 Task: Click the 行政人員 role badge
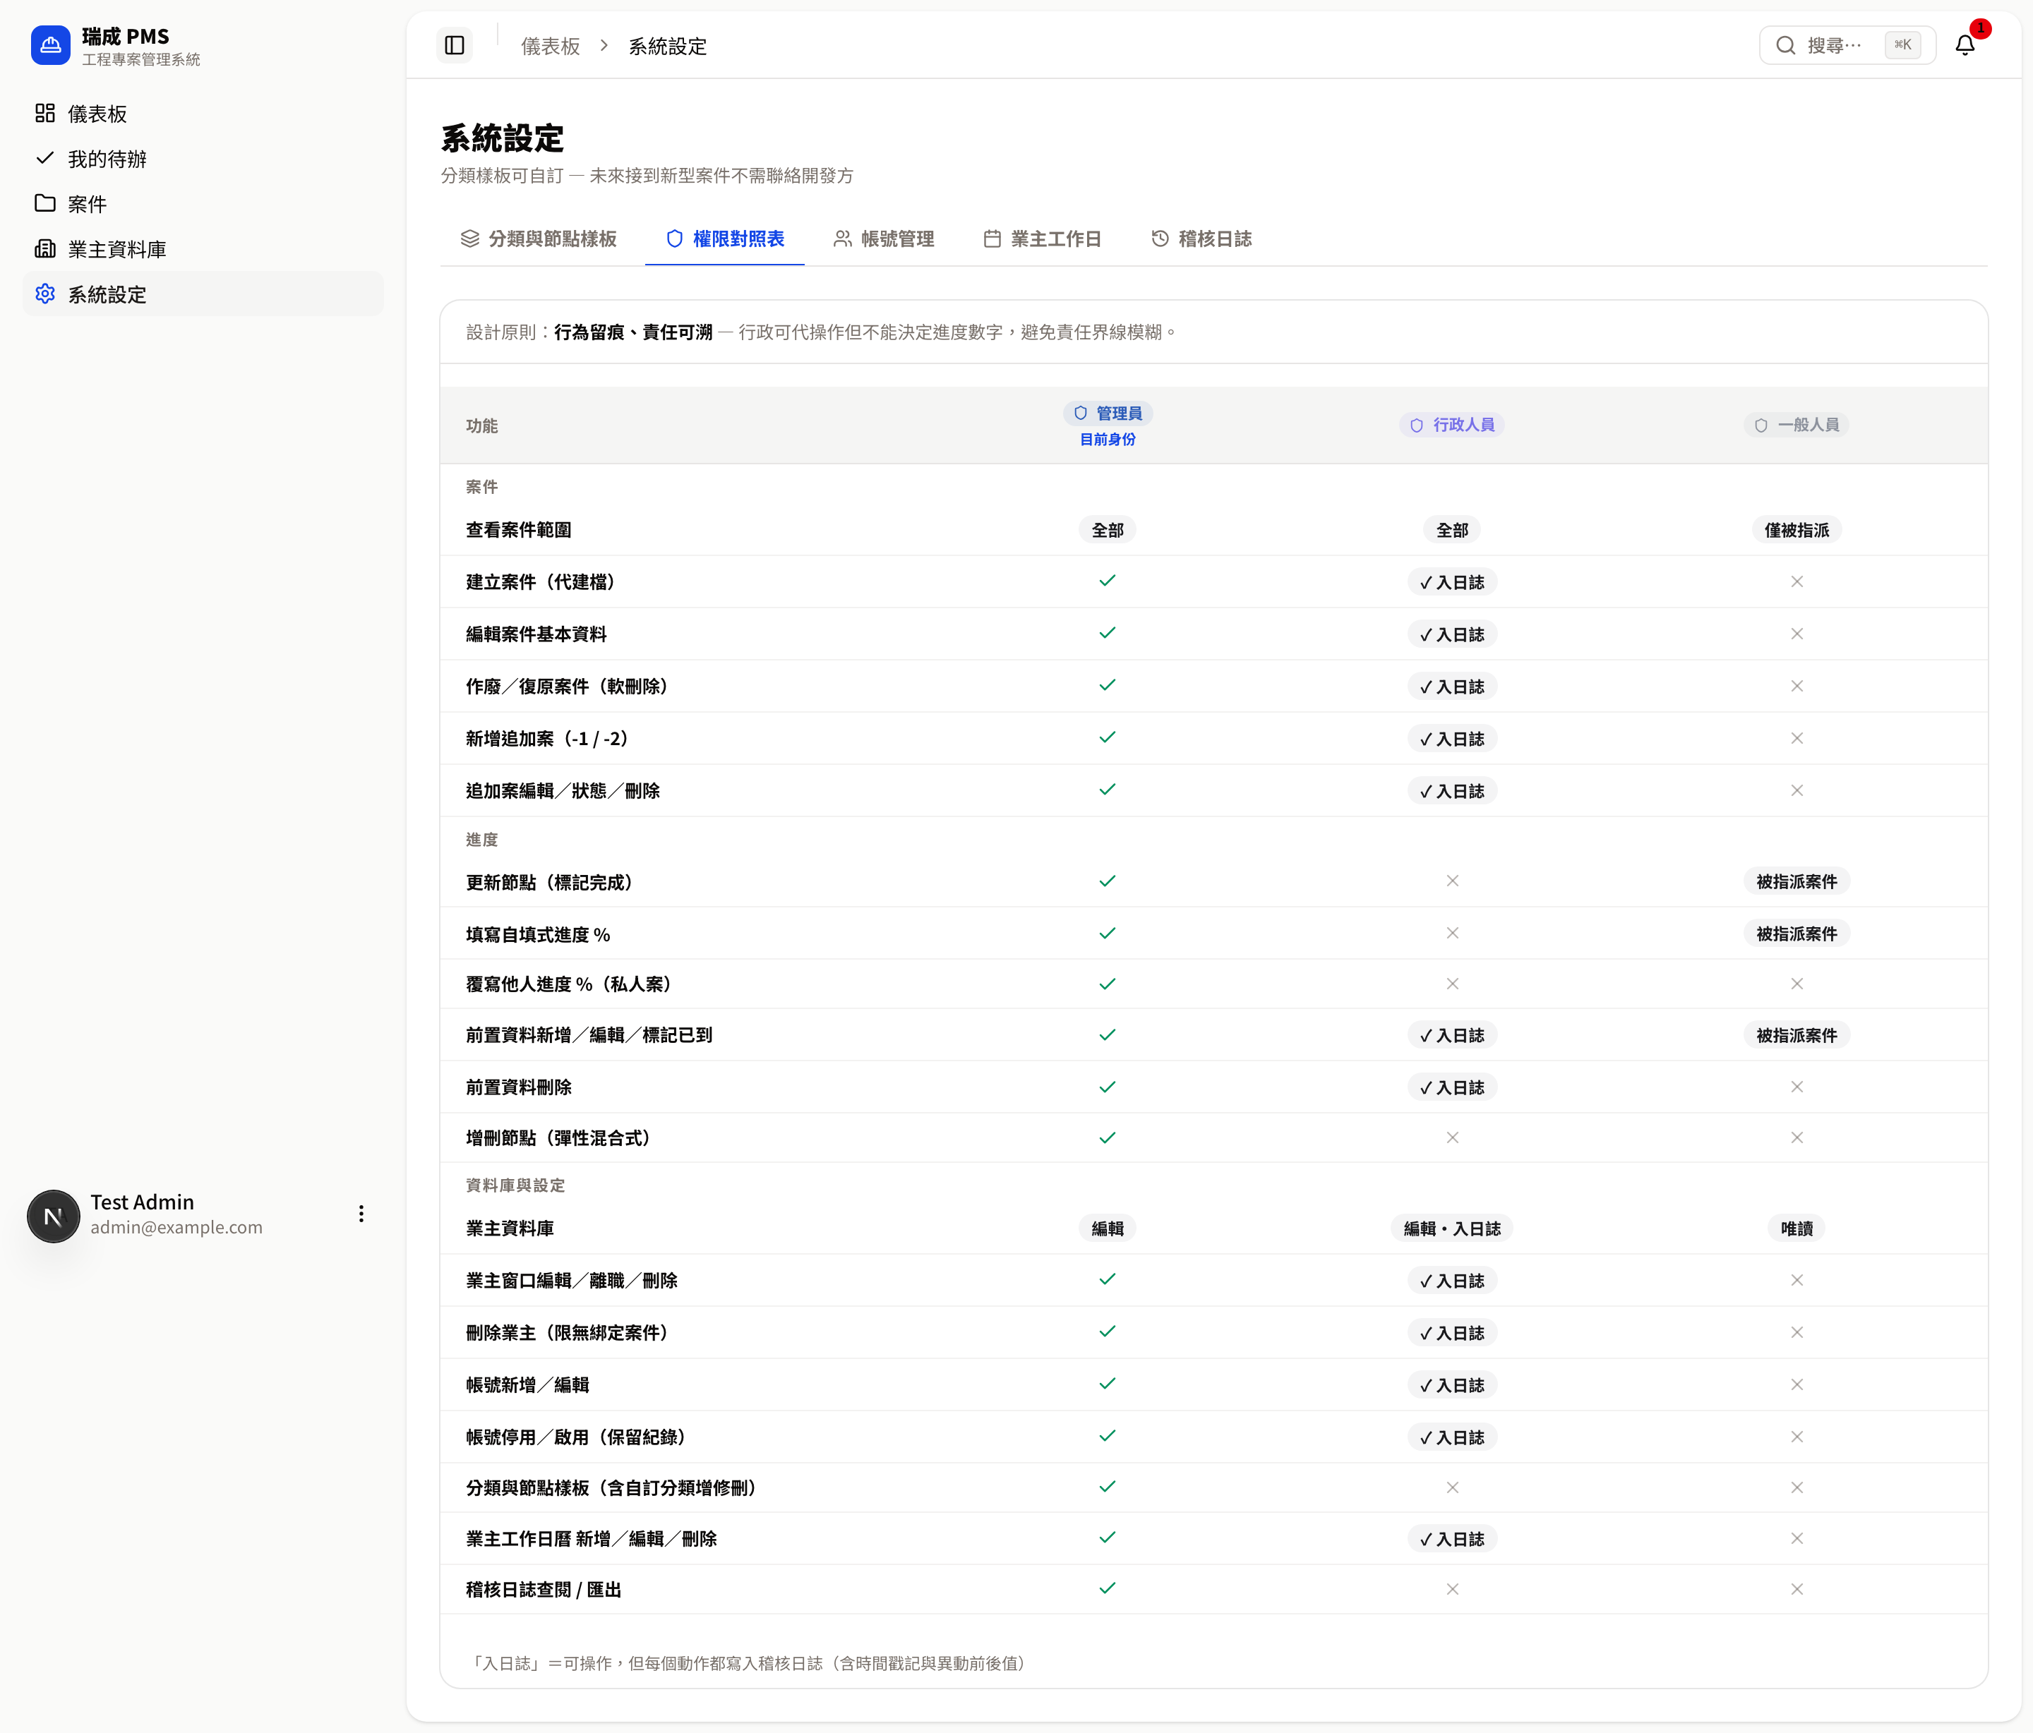1452,425
